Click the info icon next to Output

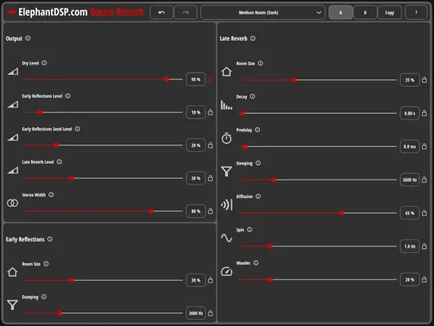pos(28,38)
